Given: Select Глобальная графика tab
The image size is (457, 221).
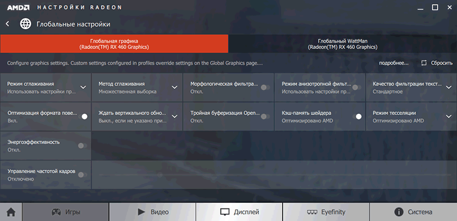Looking at the screenshot, I should (x=114, y=44).
